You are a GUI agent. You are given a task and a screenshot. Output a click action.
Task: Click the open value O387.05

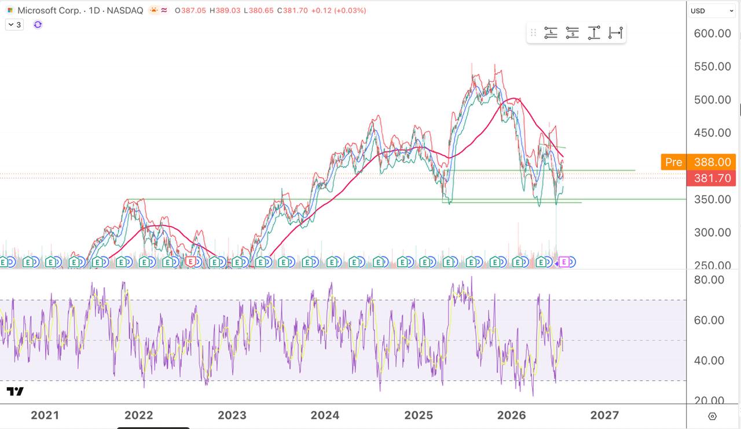point(190,10)
